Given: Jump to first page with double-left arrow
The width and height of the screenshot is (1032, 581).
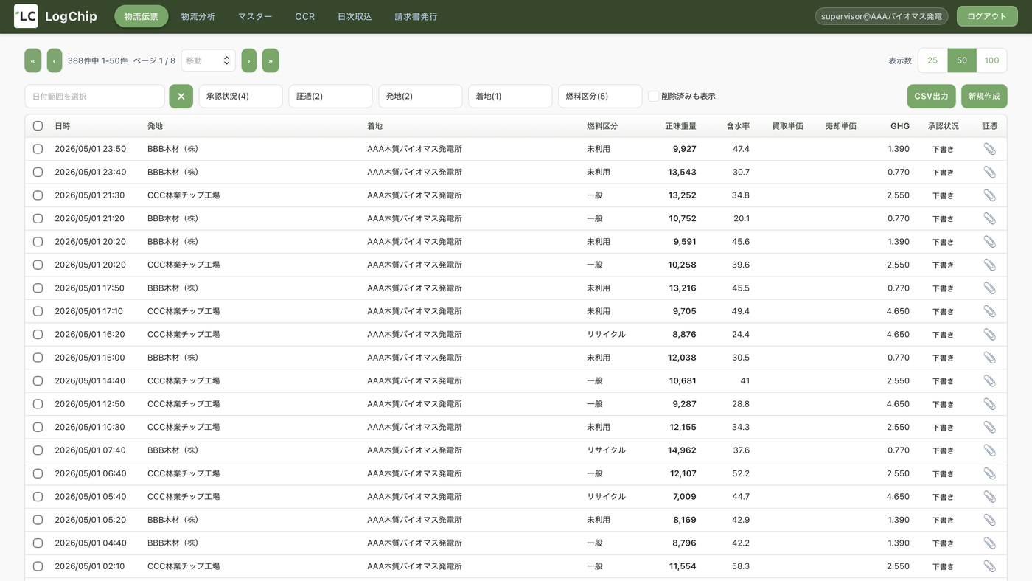Looking at the screenshot, I should [x=33, y=60].
